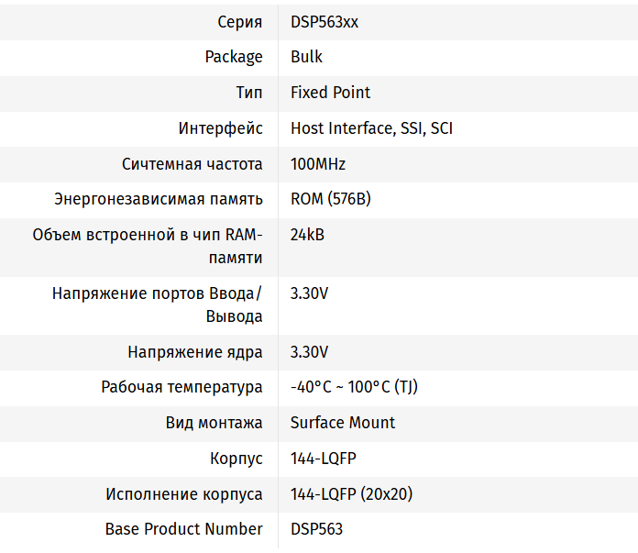Click the Исполнение корпуса label

(x=183, y=494)
